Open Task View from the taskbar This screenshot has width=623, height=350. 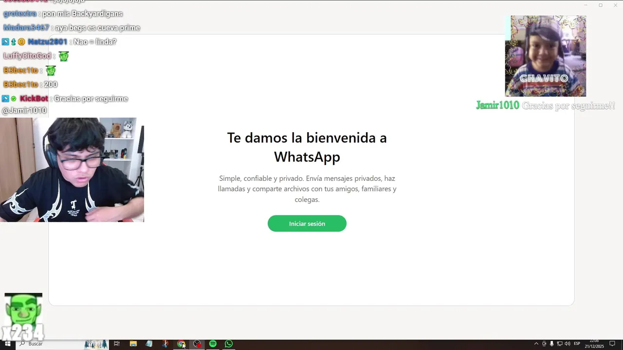coord(117,344)
